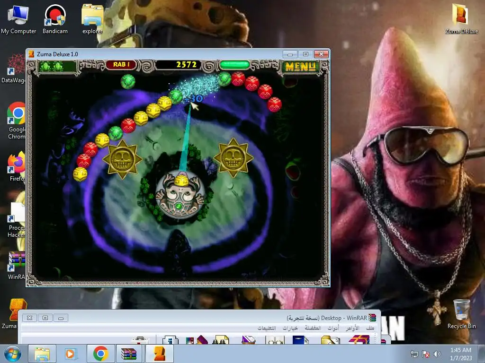Open the MENU button in Zuma
The width and height of the screenshot is (485, 363).
(x=300, y=66)
